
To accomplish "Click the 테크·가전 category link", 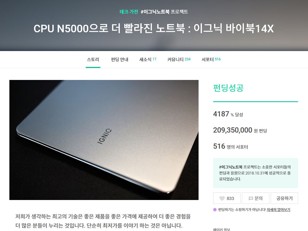I will pyautogui.click(x=129, y=12).
